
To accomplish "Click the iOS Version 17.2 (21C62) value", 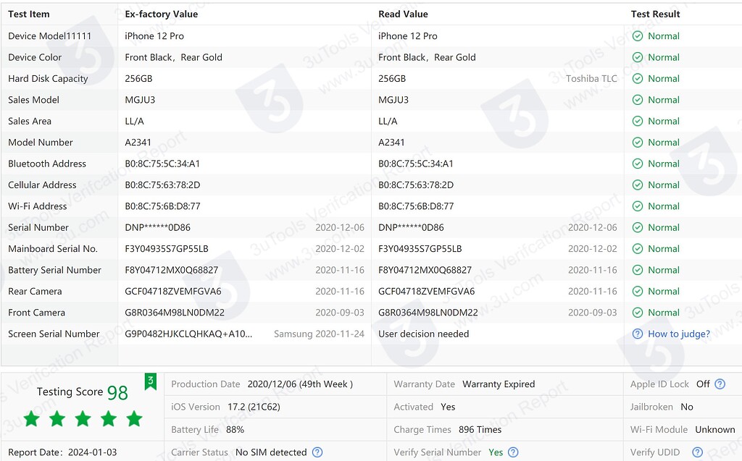I will pos(254,407).
